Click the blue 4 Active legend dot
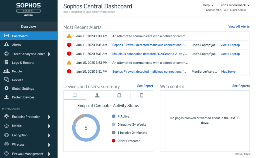 click(114, 116)
